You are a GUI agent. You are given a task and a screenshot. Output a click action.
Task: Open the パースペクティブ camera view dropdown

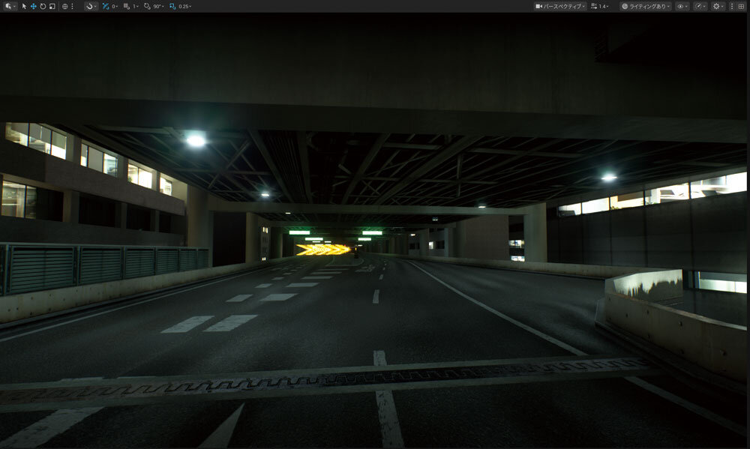click(559, 6)
